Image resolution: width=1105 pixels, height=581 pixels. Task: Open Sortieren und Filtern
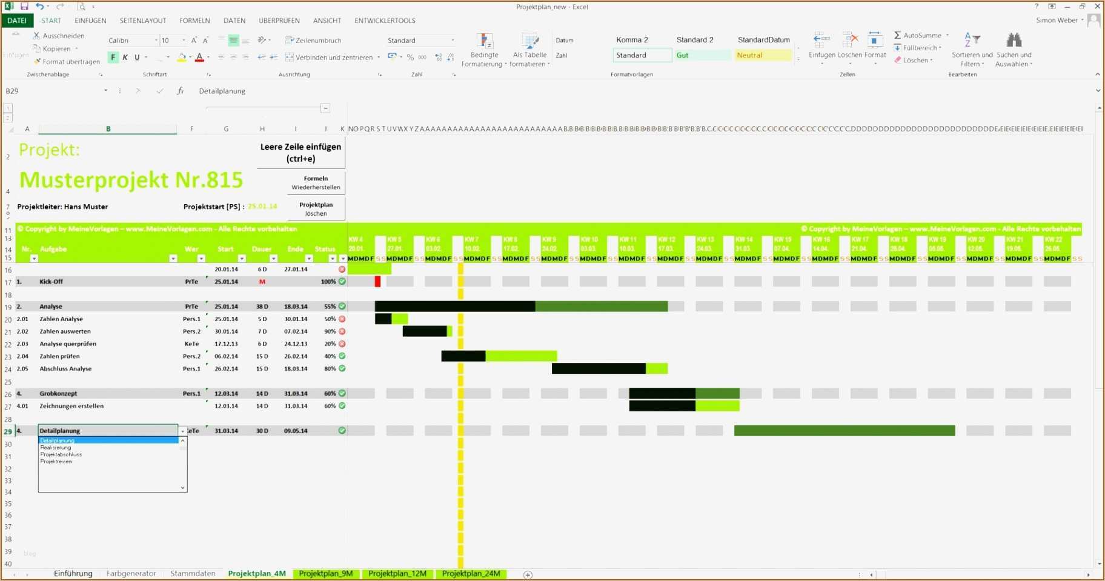pos(972,50)
